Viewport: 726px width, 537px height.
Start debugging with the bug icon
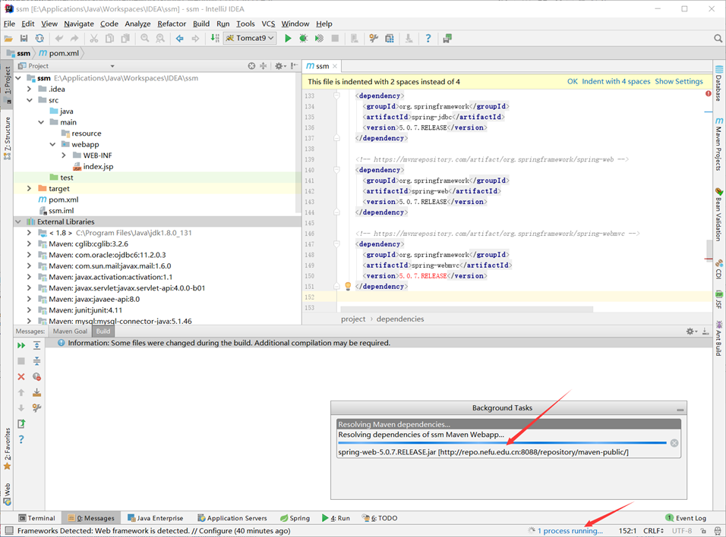[303, 39]
